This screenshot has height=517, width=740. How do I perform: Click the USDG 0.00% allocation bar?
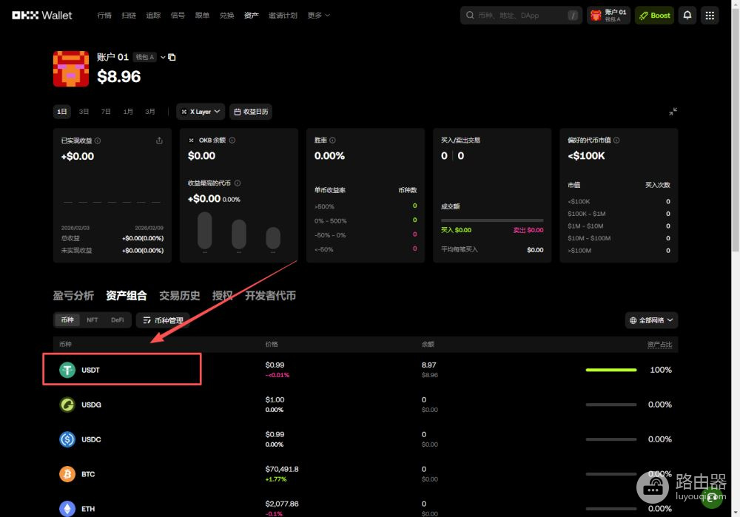pos(611,405)
